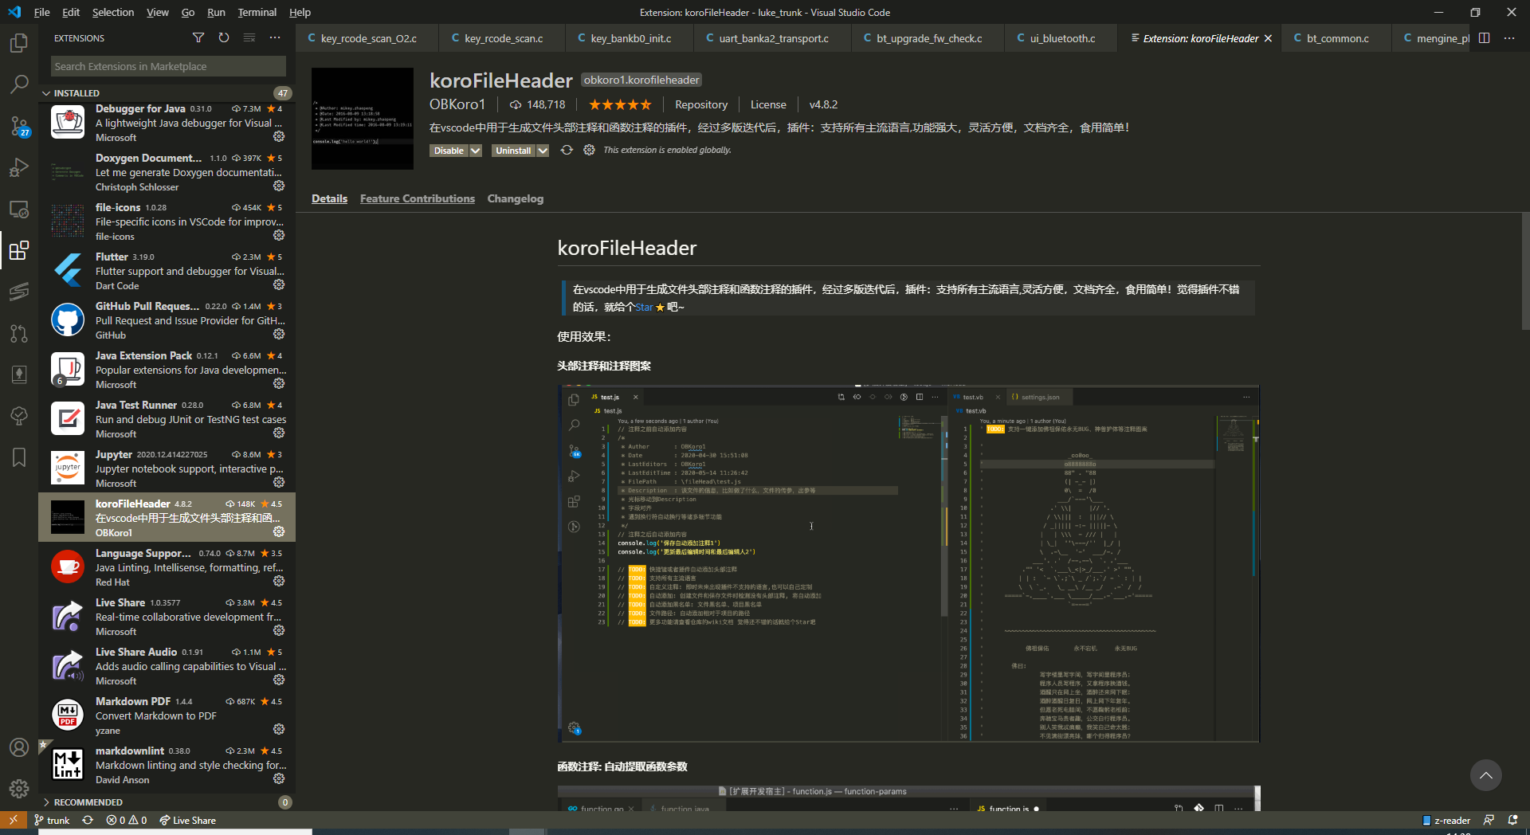The height and width of the screenshot is (835, 1530).
Task: Open Uninstall dropdown arrow
Action: [543, 151]
